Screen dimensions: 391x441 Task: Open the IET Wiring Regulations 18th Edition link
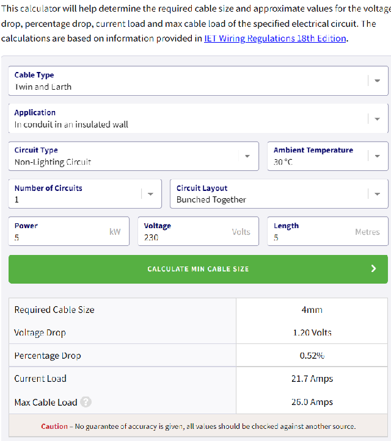click(275, 38)
